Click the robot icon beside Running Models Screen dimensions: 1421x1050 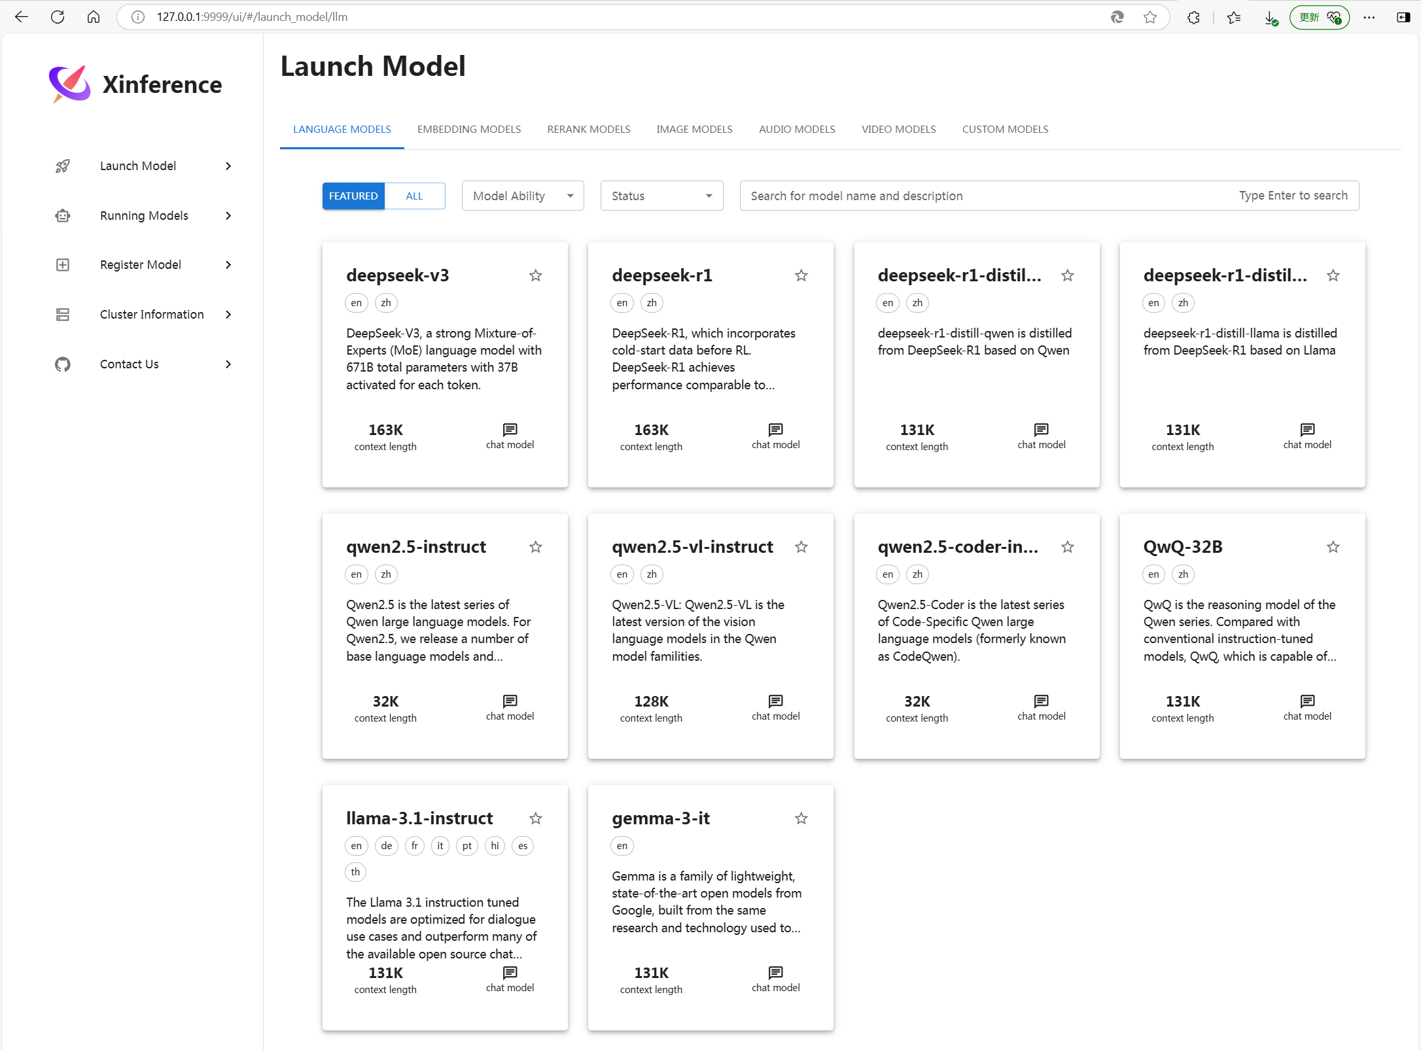pos(63,216)
